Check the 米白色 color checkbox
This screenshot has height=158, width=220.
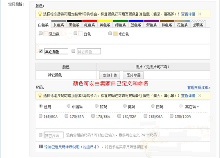[110, 33]
